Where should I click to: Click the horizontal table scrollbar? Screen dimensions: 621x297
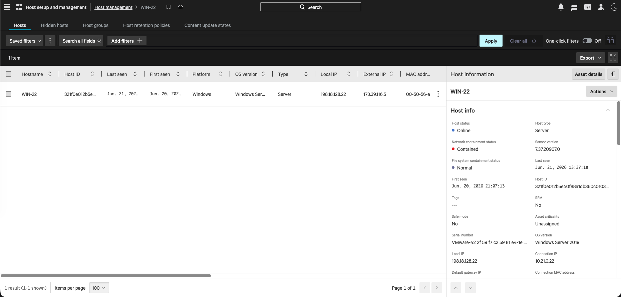[x=106, y=276]
